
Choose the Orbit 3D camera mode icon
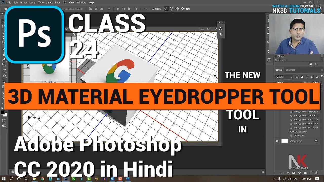tap(166, 9)
